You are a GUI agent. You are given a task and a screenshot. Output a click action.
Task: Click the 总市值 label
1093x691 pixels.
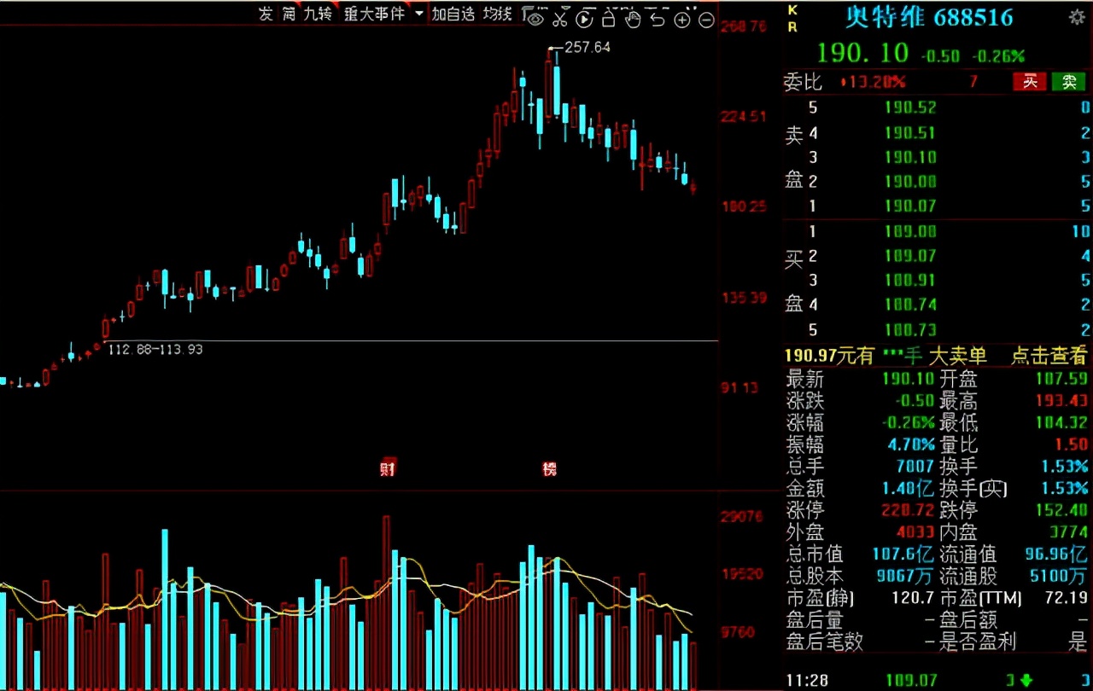814,555
